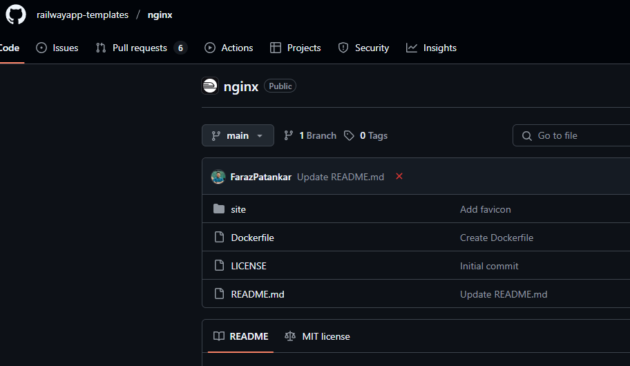The width and height of the screenshot is (630, 366).
Task: Expand the main branch dropdown
Action: click(238, 135)
